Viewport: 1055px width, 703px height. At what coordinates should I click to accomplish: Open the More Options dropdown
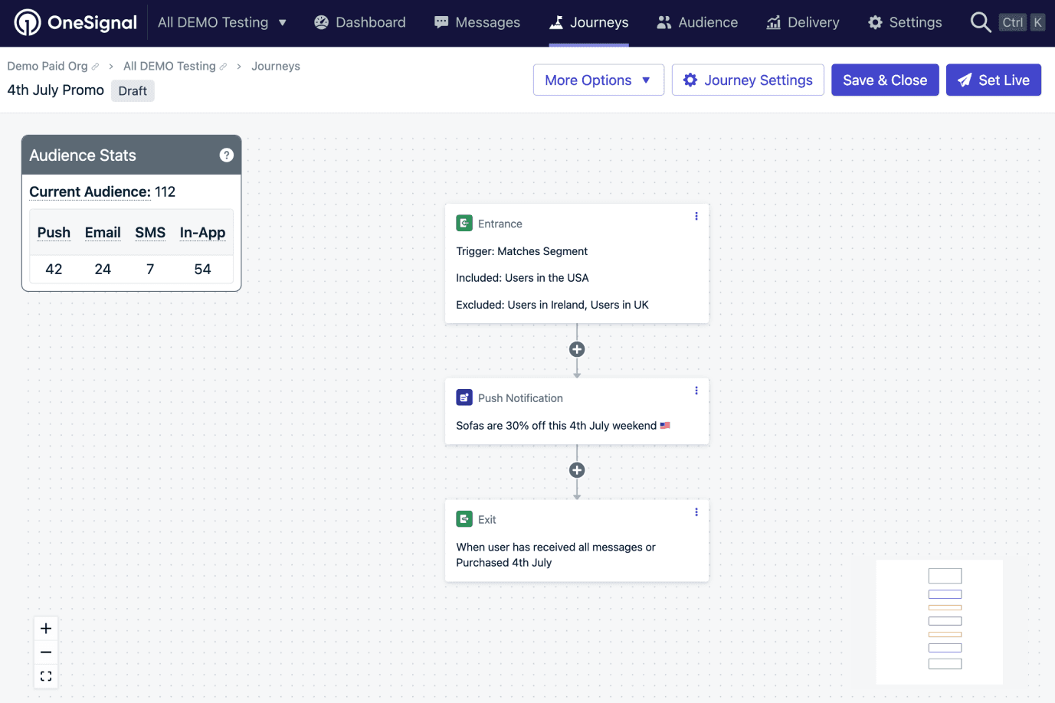598,80
